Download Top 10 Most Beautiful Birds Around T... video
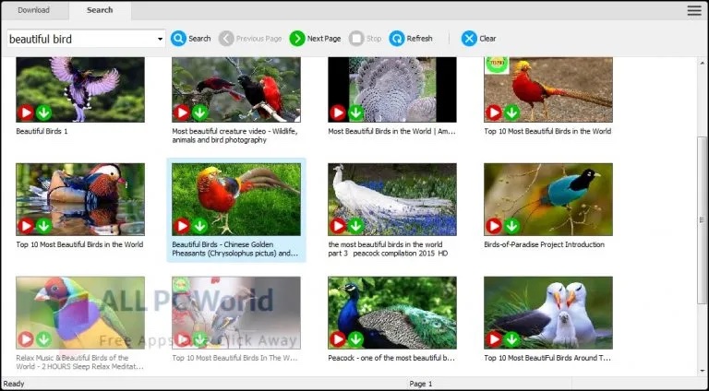 click(x=511, y=339)
